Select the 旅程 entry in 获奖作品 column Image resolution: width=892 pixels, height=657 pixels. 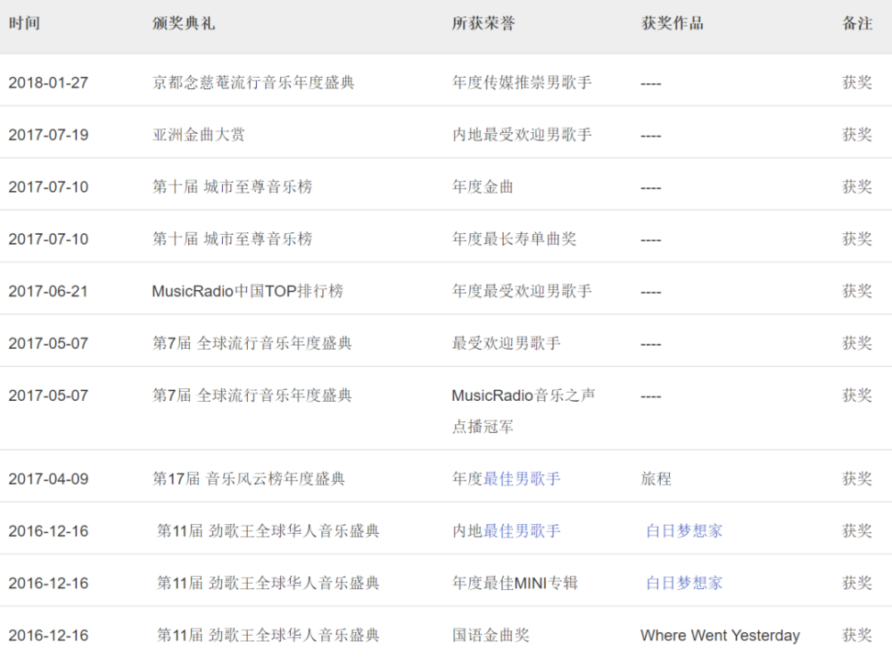(653, 478)
